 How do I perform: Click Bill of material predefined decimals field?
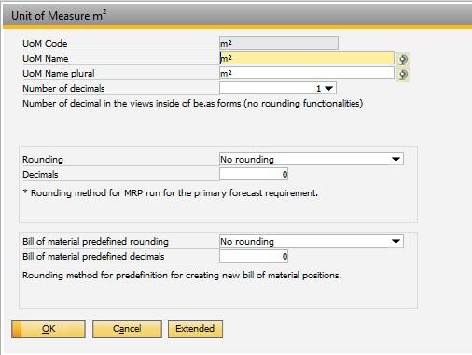coord(254,256)
